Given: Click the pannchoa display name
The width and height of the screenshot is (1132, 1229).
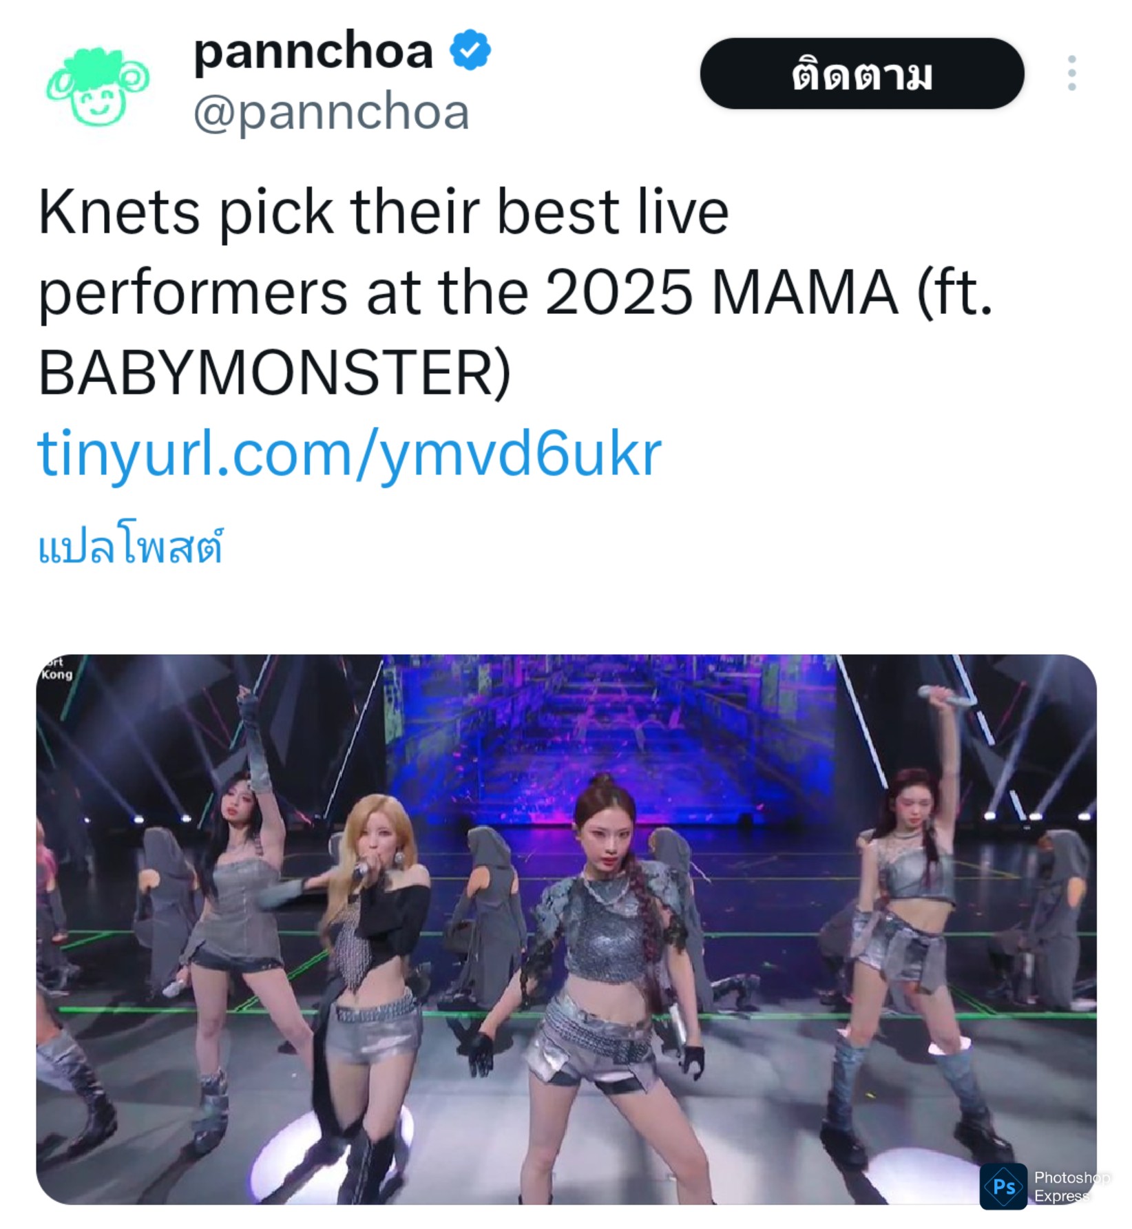Looking at the screenshot, I should click(x=313, y=51).
